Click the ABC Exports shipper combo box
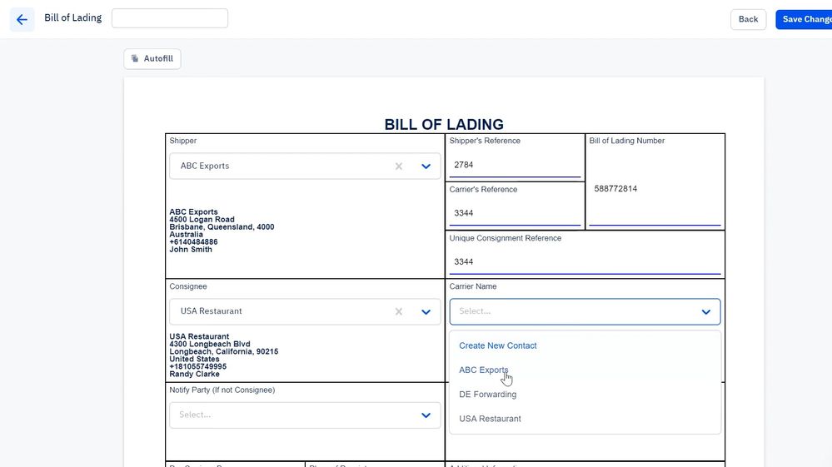Image resolution: width=832 pixels, height=467 pixels. (x=305, y=166)
